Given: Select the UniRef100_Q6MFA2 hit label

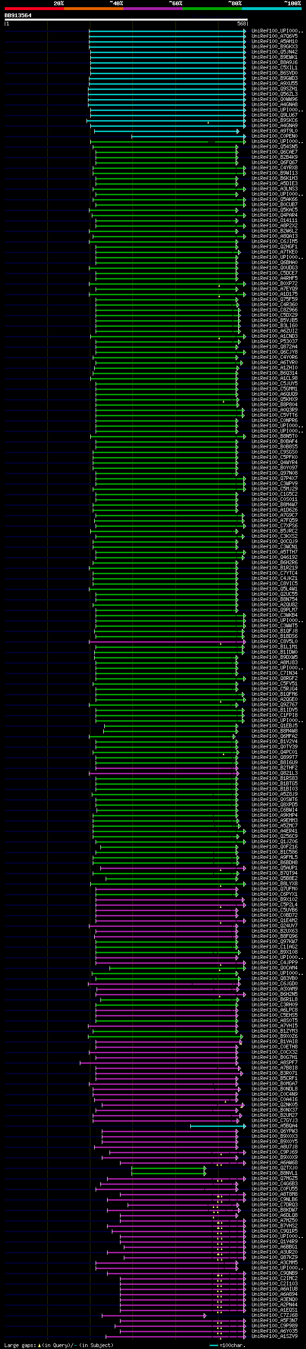Looking at the screenshot, I should pyautogui.click(x=274, y=736).
